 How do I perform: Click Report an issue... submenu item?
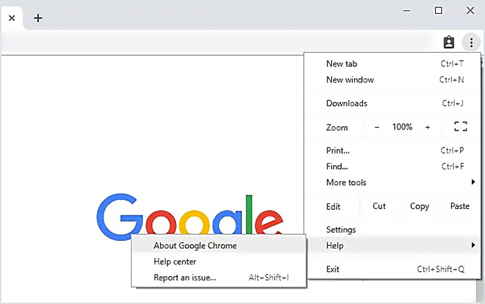(x=185, y=278)
